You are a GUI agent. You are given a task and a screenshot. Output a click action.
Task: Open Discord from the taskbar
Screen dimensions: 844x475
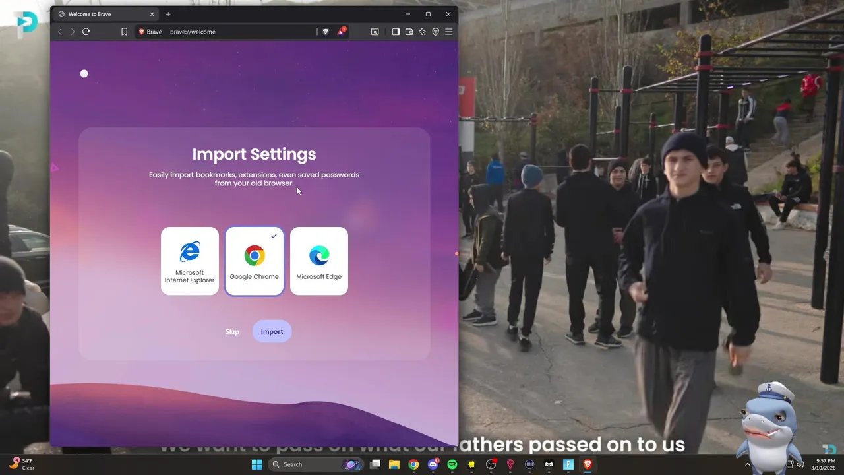pos(433,464)
